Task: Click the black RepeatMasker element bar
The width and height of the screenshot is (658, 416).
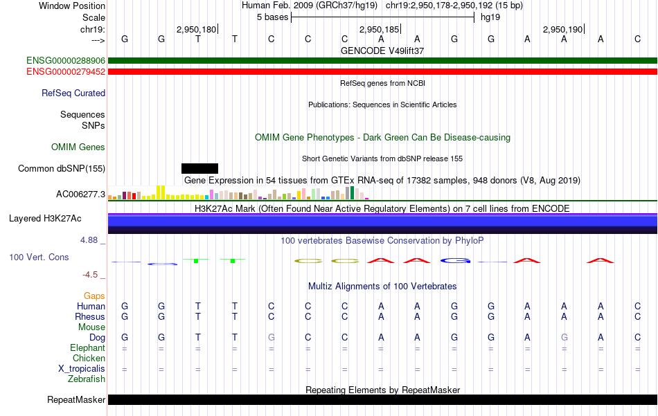Action: click(382, 399)
